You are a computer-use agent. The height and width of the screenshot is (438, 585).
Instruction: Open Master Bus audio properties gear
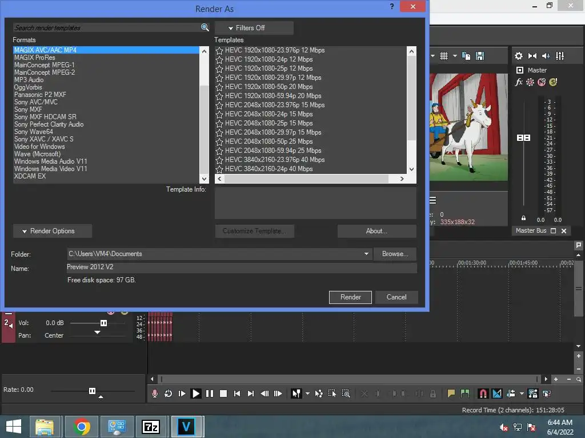(519, 56)
